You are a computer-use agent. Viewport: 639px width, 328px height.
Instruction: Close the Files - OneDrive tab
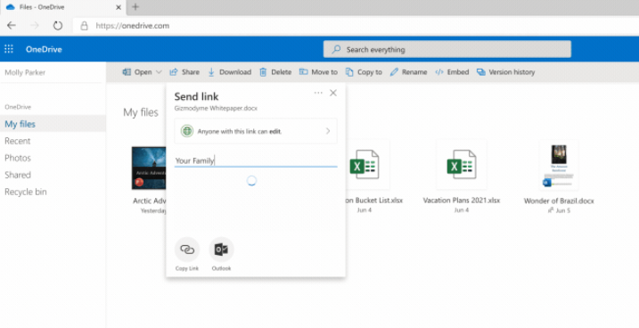[x=119, y=7]
